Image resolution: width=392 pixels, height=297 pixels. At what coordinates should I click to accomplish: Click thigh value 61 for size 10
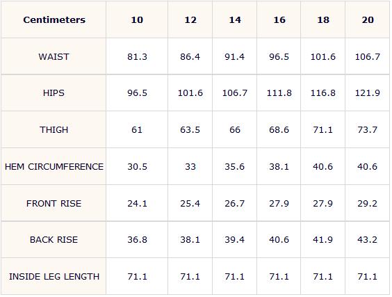coord(137,130)
